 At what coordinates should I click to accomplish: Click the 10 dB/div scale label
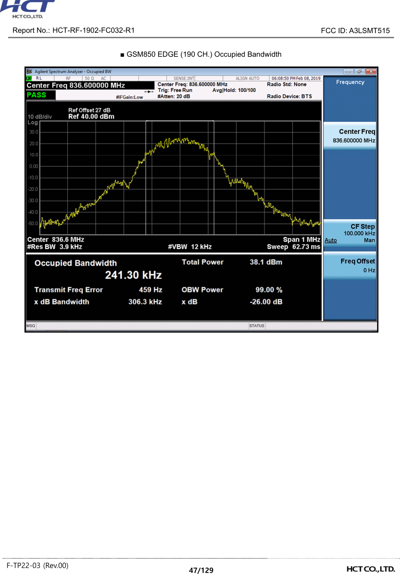tap(40, 117)
